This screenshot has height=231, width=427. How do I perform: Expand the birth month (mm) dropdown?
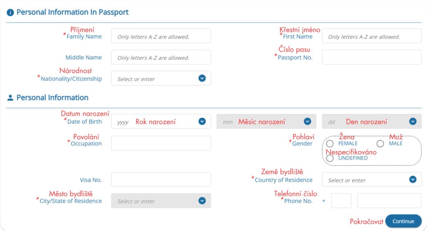(x=307, y=122)
